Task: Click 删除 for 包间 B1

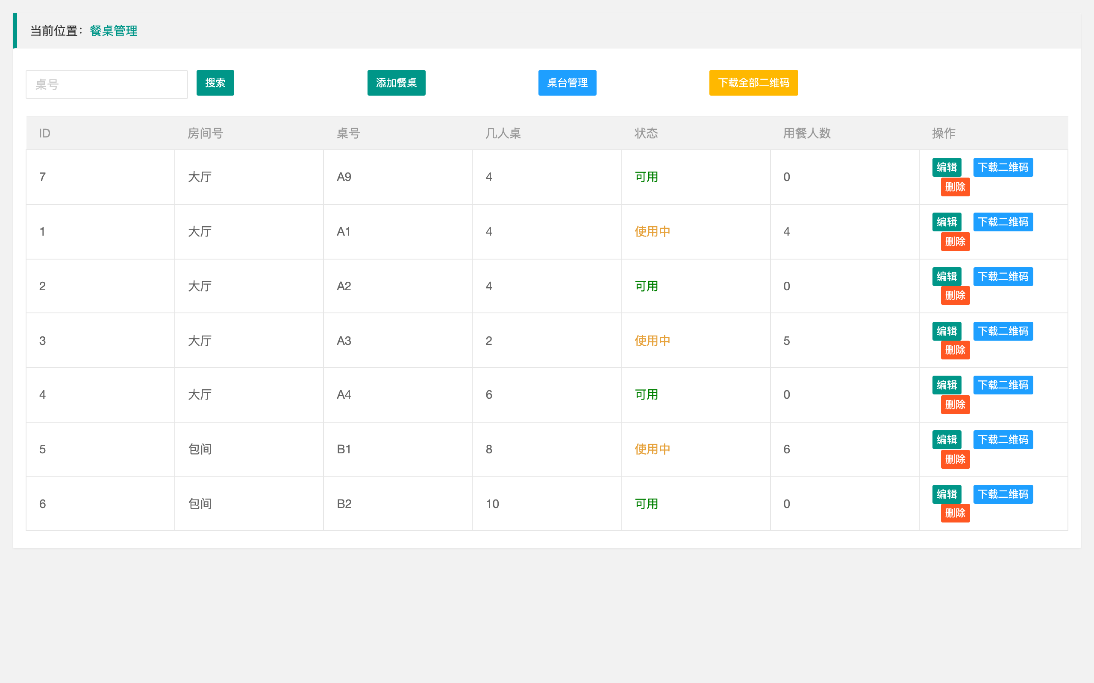Action: [955, 459]
